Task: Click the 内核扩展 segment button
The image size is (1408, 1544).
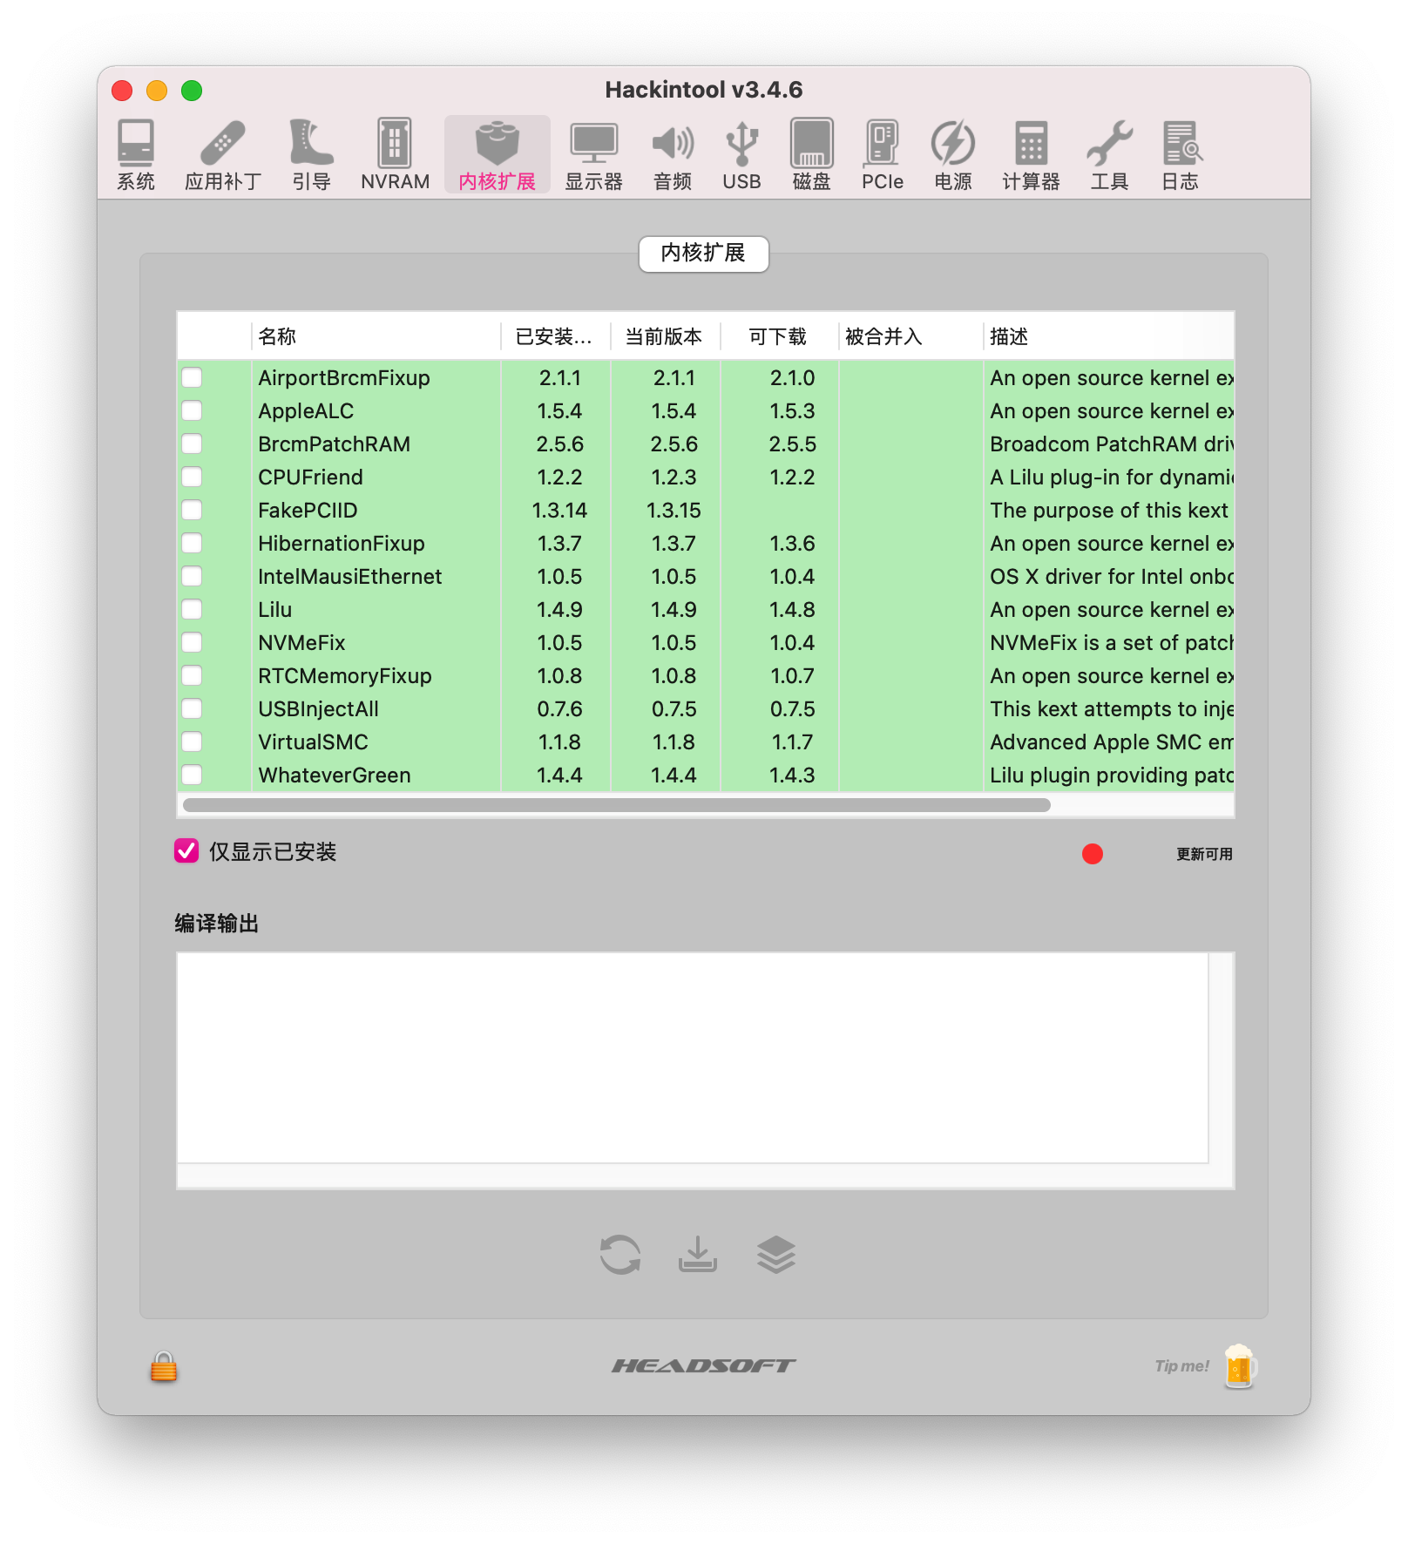Action: [703, 254]
